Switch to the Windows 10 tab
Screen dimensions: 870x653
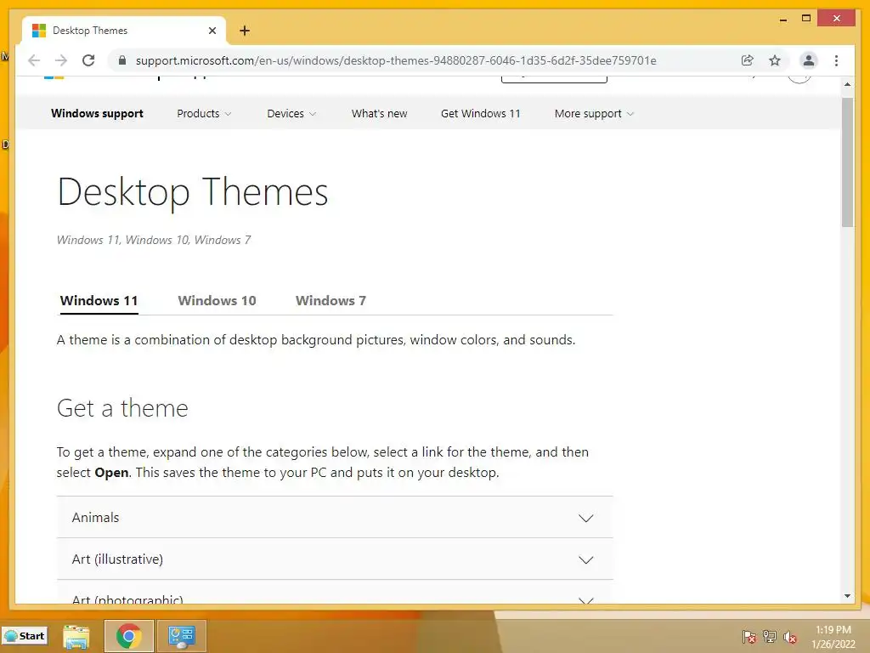(217, 301)
